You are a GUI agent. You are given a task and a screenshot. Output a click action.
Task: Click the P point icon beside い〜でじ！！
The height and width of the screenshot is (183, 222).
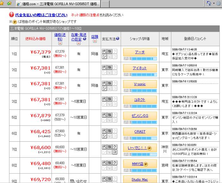click(149, 148)
